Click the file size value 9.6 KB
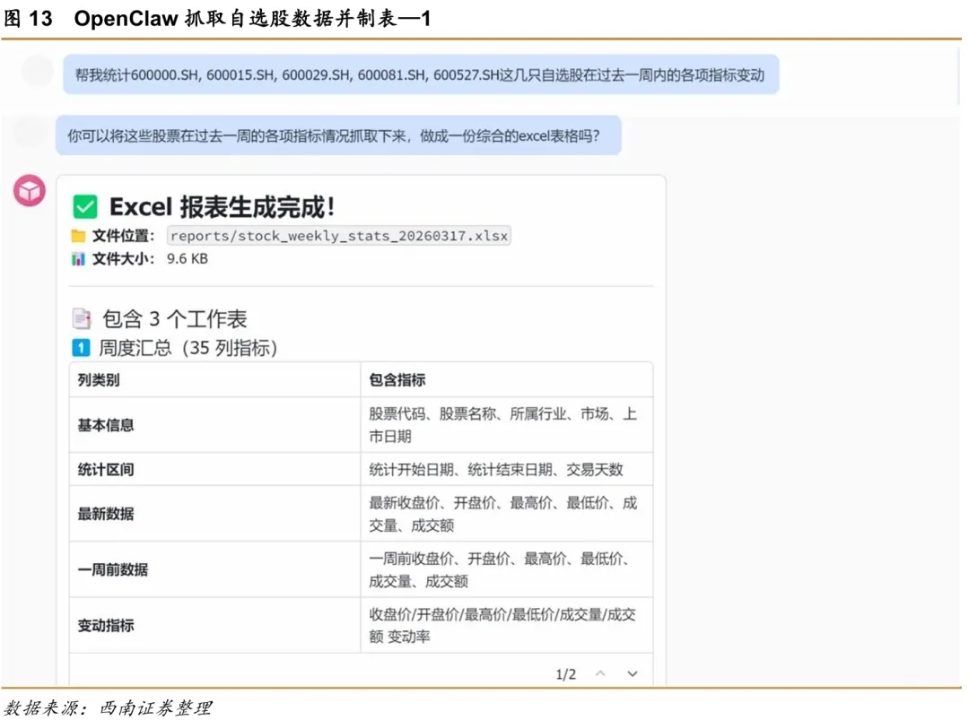The height and width of the screenshot is (720, 969). pos(188,259)
